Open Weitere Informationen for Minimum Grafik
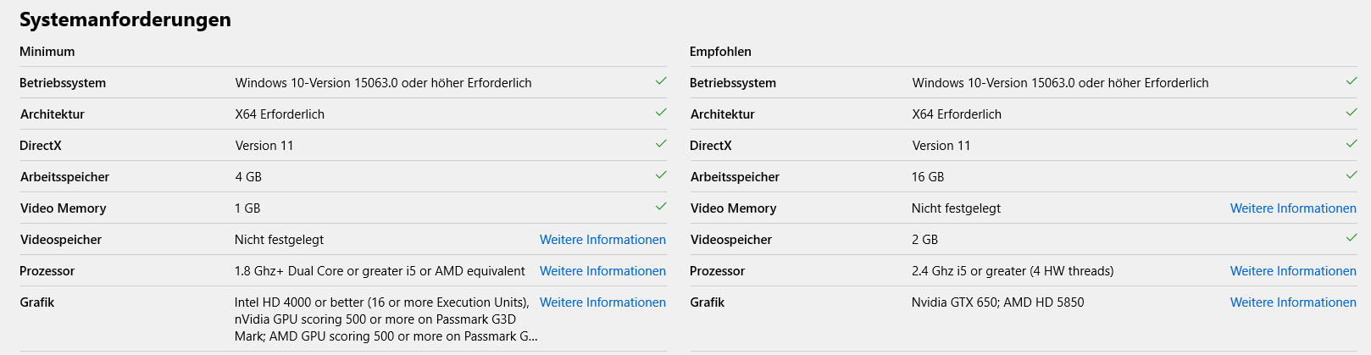This screenshot has height=355, width=1371. [x=602, y=302]
